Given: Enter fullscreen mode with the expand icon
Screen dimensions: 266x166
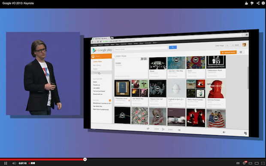Looking at the screenshot, I should [263, 163].
